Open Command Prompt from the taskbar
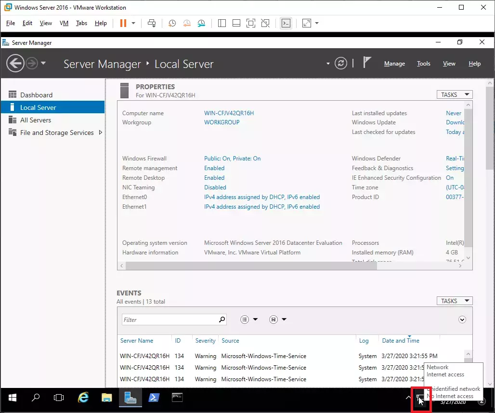This screenshot has width=495, height=413. click(177, 398)
